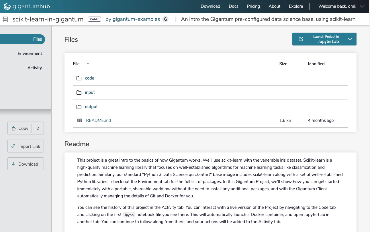Click the Import Link button

(26, 146)
